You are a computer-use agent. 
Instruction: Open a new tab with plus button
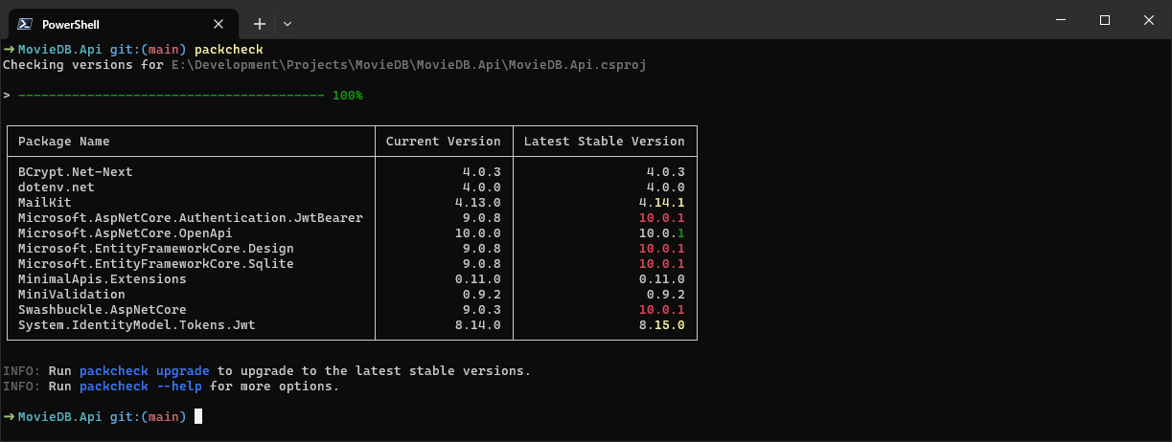click(x=259, y=24)
